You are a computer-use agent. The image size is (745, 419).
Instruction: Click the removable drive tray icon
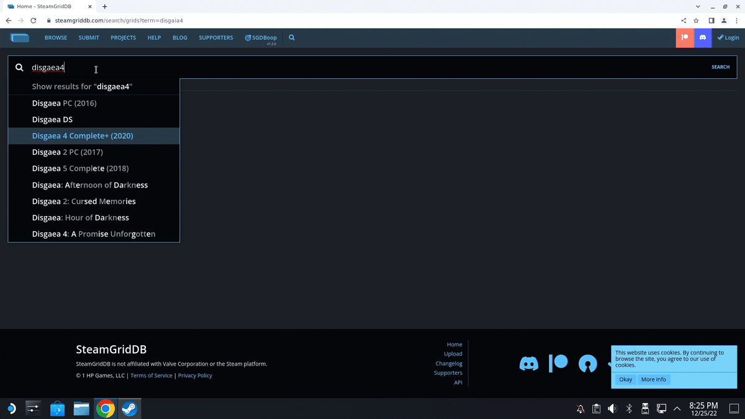tap(645, 408)
